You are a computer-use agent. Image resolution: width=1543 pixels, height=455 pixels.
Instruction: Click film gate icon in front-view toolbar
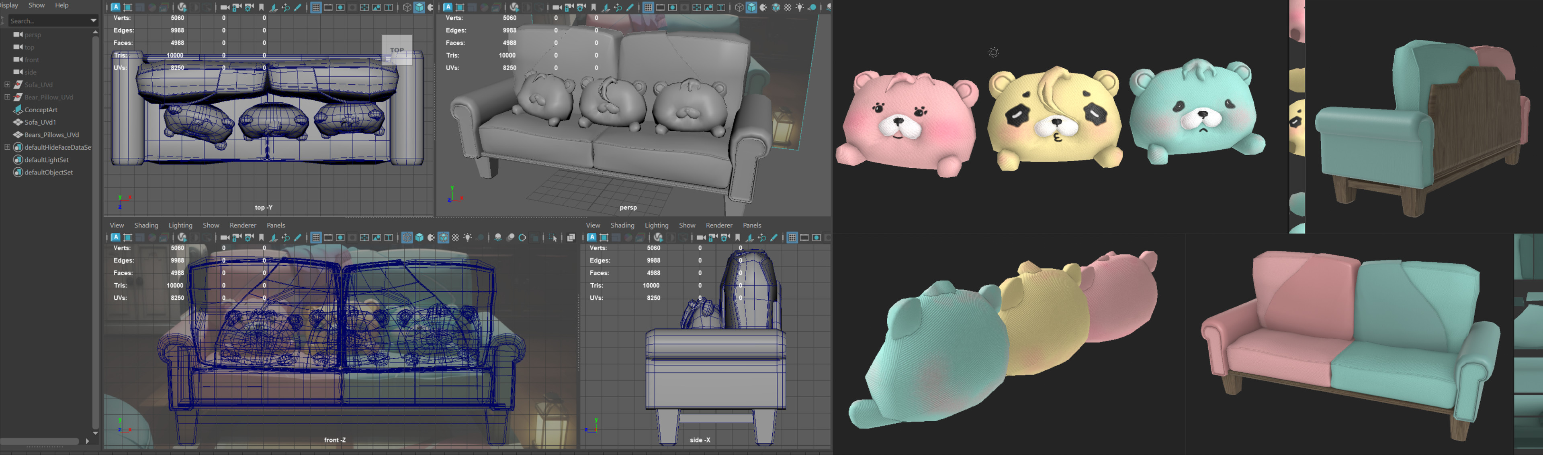(x=328, y=238)
